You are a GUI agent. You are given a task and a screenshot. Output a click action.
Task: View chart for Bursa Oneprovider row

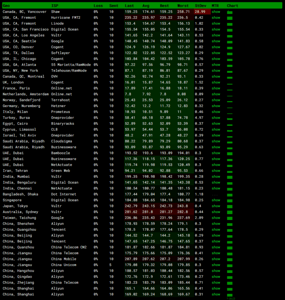(x=230, y=119)
